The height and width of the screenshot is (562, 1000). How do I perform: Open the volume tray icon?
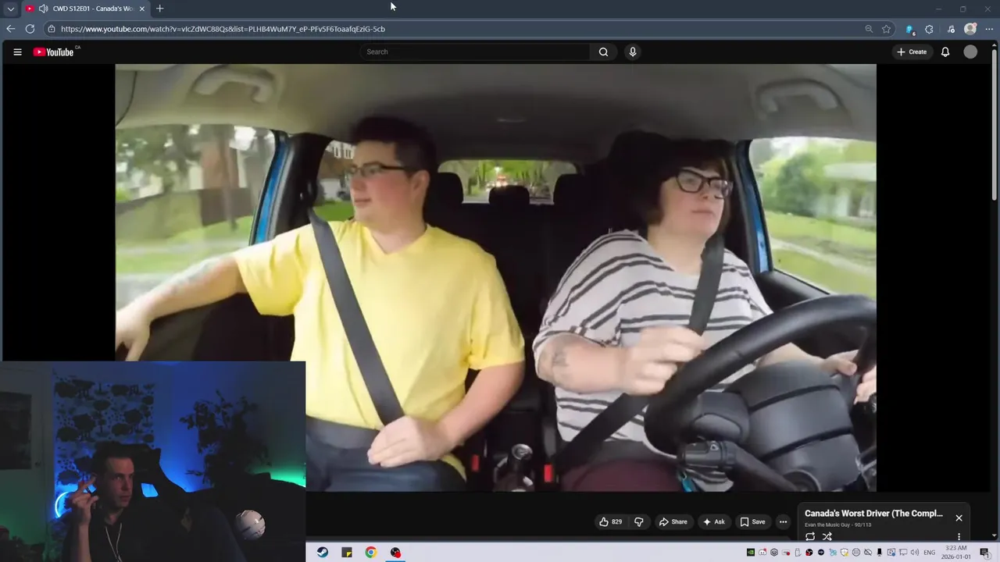(914, 553)
